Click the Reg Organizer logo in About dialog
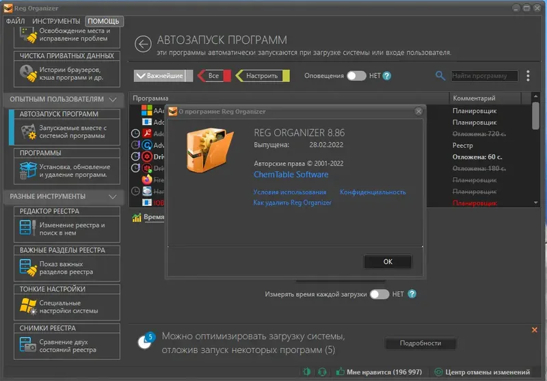547x381 pixels. (x=209, y=150)
